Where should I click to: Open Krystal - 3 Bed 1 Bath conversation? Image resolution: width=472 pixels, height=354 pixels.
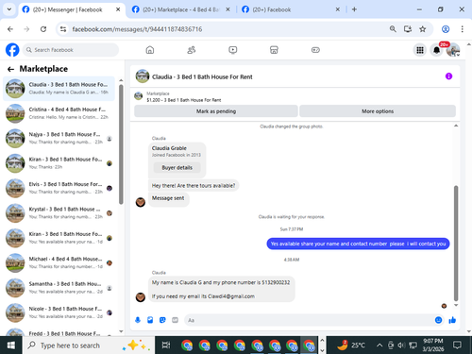[x=59, y=212]
